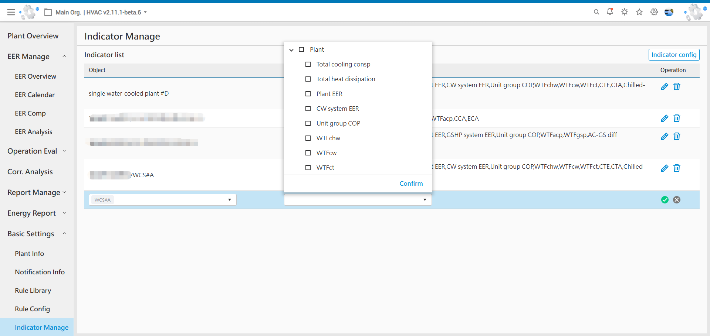This screenshot has height=336, width=710.
Task: Open settings via the gear icon
Action: point(654,12)
